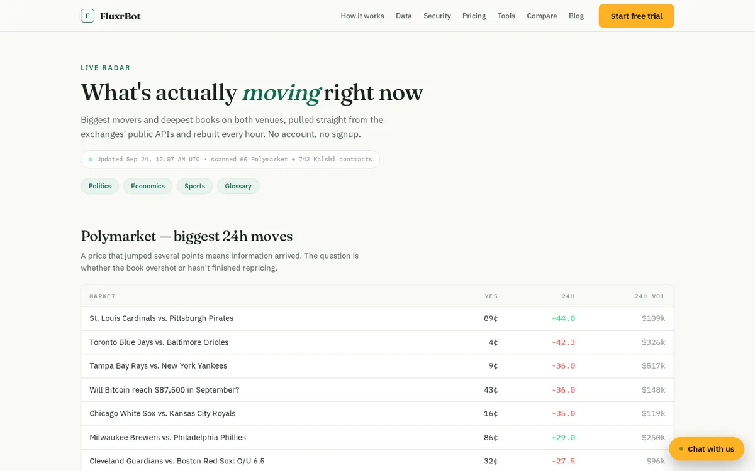Select Milwaukee Brewers vs. Philadelphia Phillies row
Screen dimensions: 755x471
377,438
